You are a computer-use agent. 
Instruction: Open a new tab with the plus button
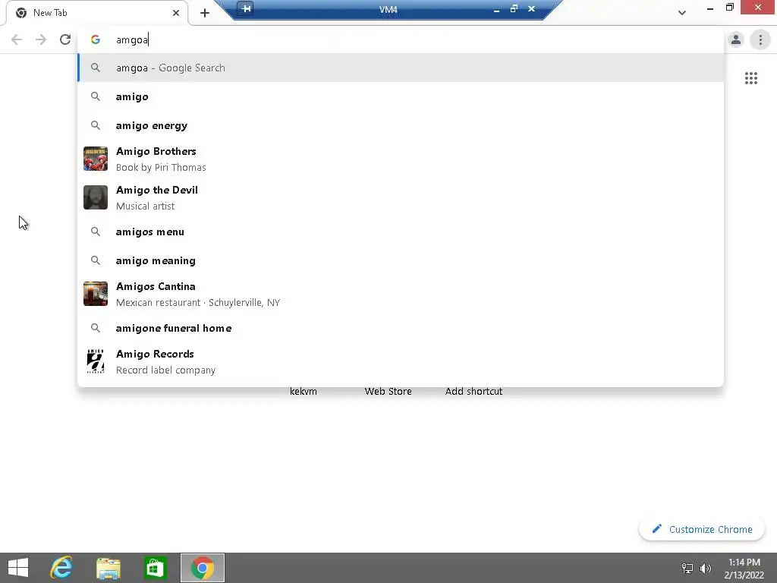tap(205, 13)
